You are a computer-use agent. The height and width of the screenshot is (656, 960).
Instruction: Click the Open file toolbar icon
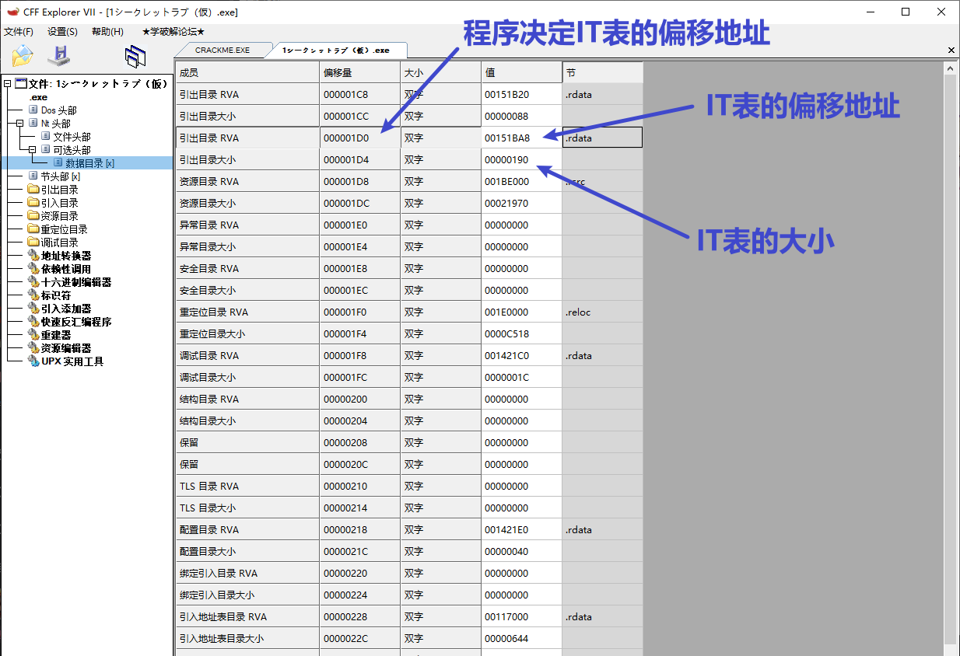click(x=23, y=56)
